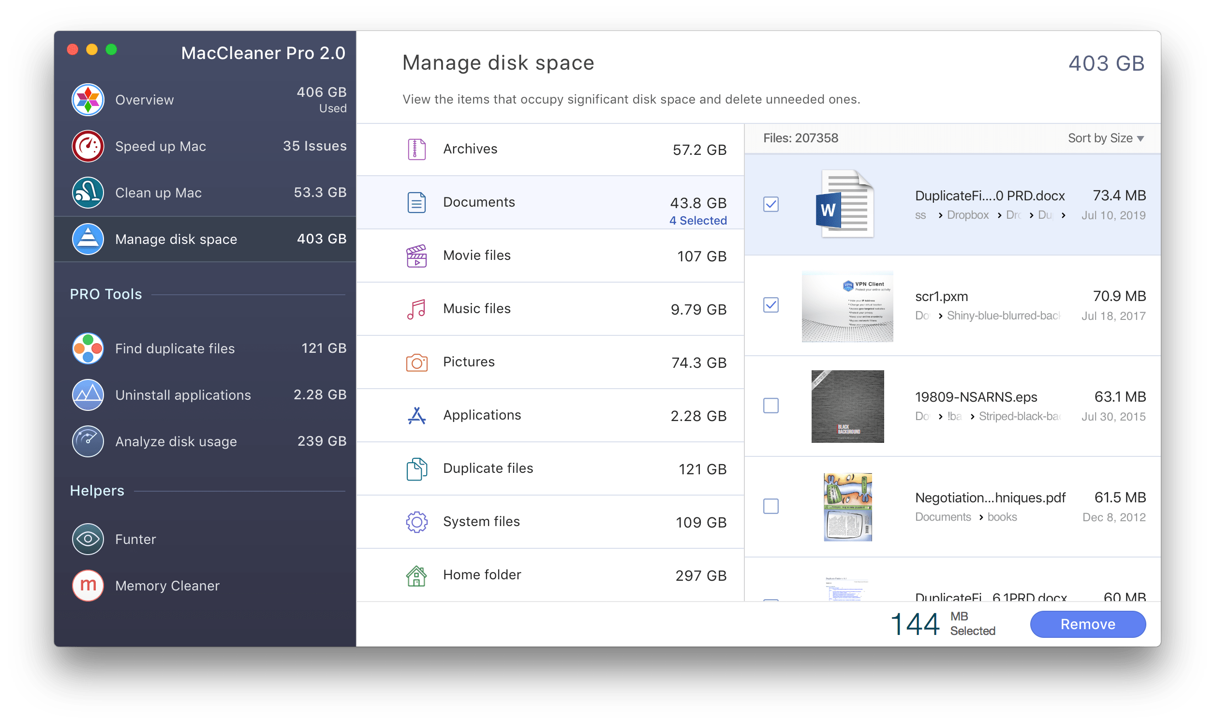Click the scr1.pxm VPN Client thumbnail

coord(847,306)
